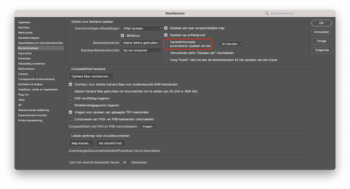Toggle Vragen voor opslaan gelaagde TIFF-bestanden
Screen dimensions: 350x189
pyautogui.click(x=70, y=112)
